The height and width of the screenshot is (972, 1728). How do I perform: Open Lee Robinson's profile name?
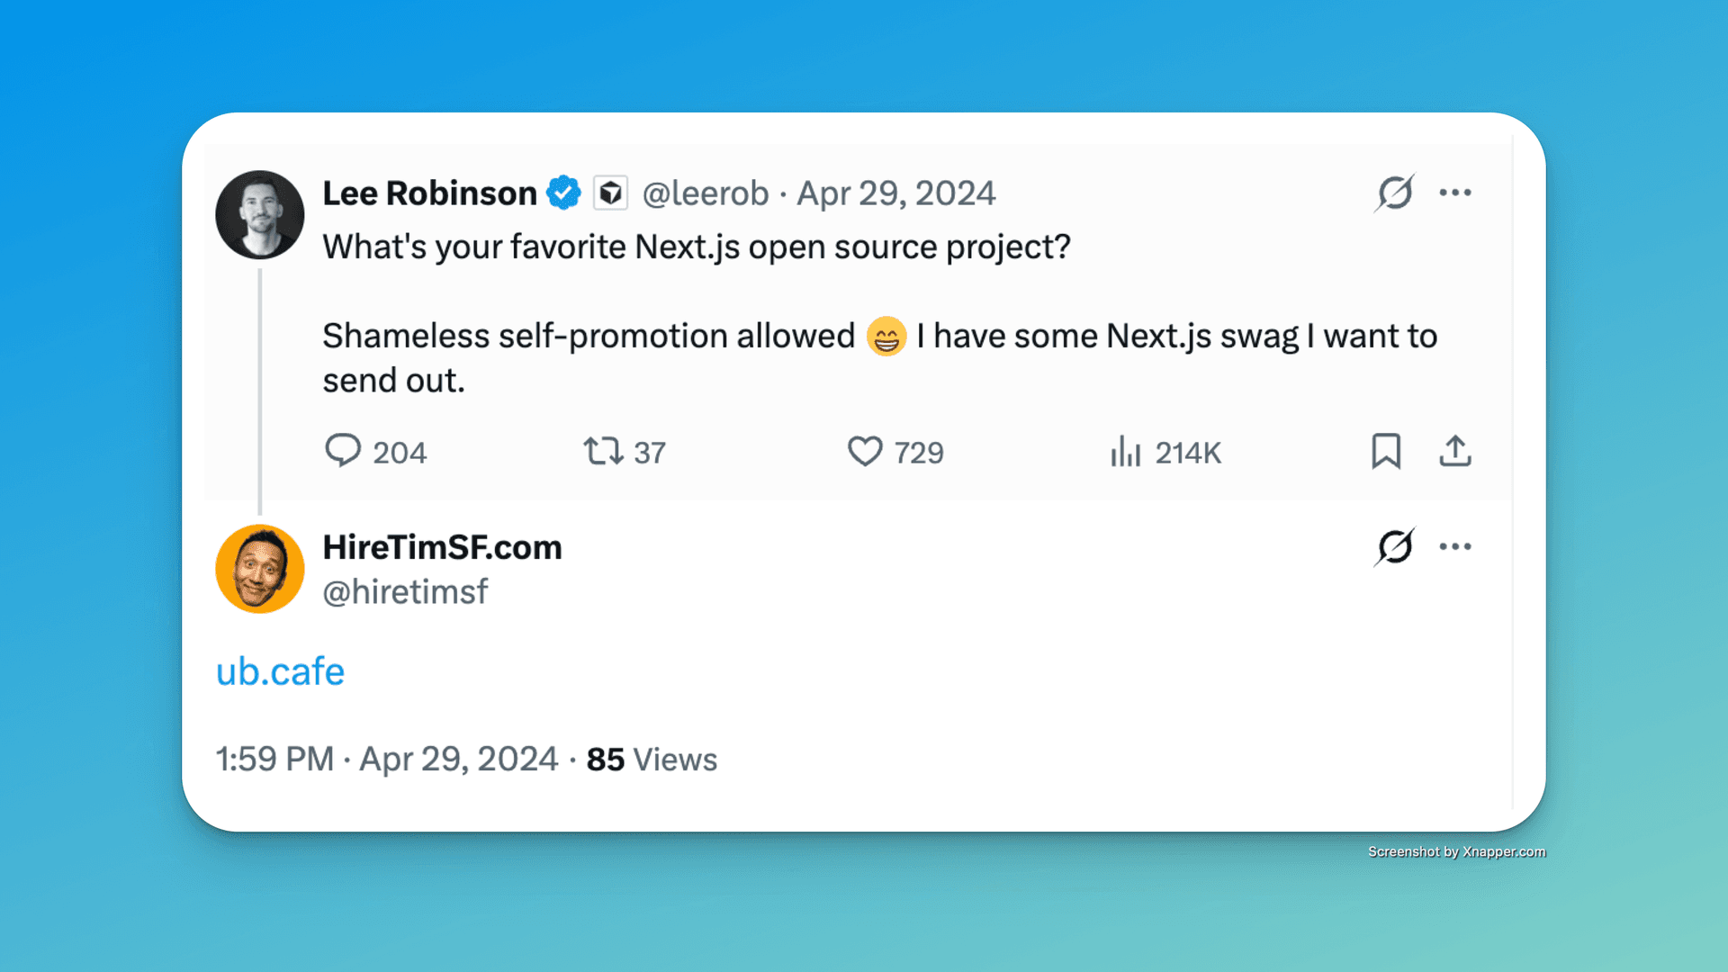click(x=429, y=193)
